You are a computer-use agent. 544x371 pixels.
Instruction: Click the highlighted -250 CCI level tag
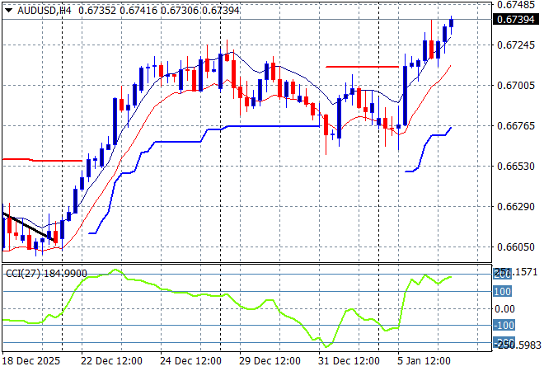pyautogui.click(x=504, y=342)
